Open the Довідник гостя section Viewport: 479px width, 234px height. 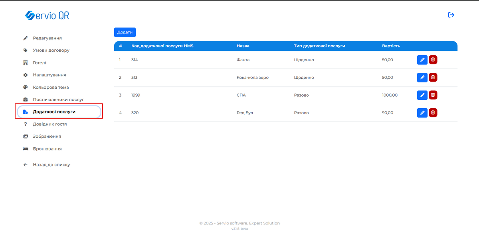[50, 124]
